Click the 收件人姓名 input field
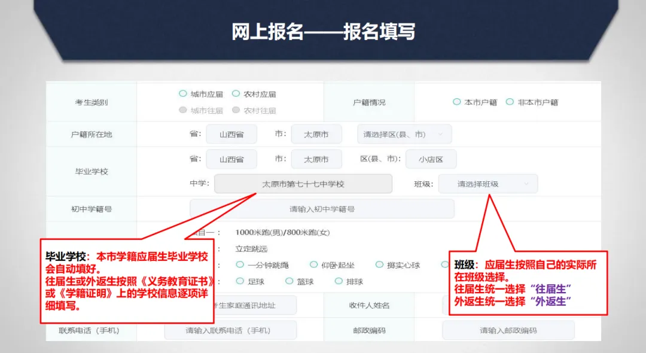The height and width of the screenshot is (353, 646). click(508, 305)
